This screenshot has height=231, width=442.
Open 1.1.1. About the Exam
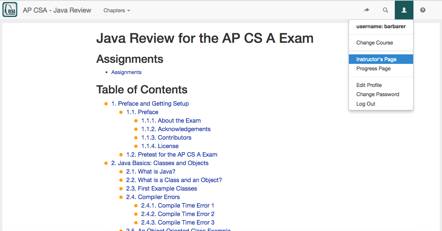(171, 121)
